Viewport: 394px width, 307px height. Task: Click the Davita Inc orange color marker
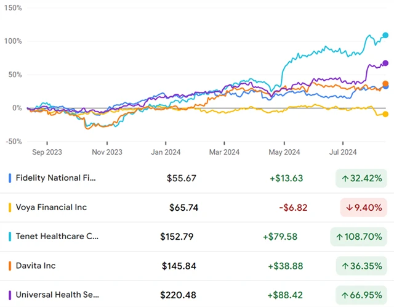click(x=10, y=266)
